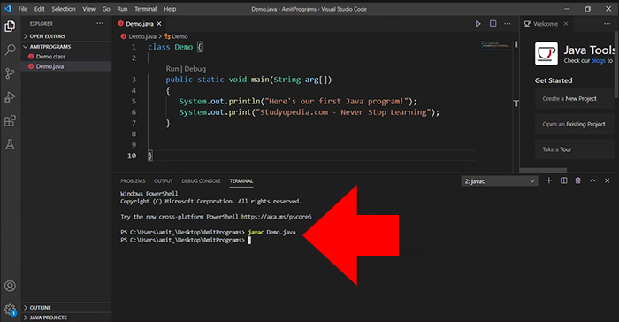Run Demo.java with the play icon
The image size is (619, 322).
(x=478, y=24)
